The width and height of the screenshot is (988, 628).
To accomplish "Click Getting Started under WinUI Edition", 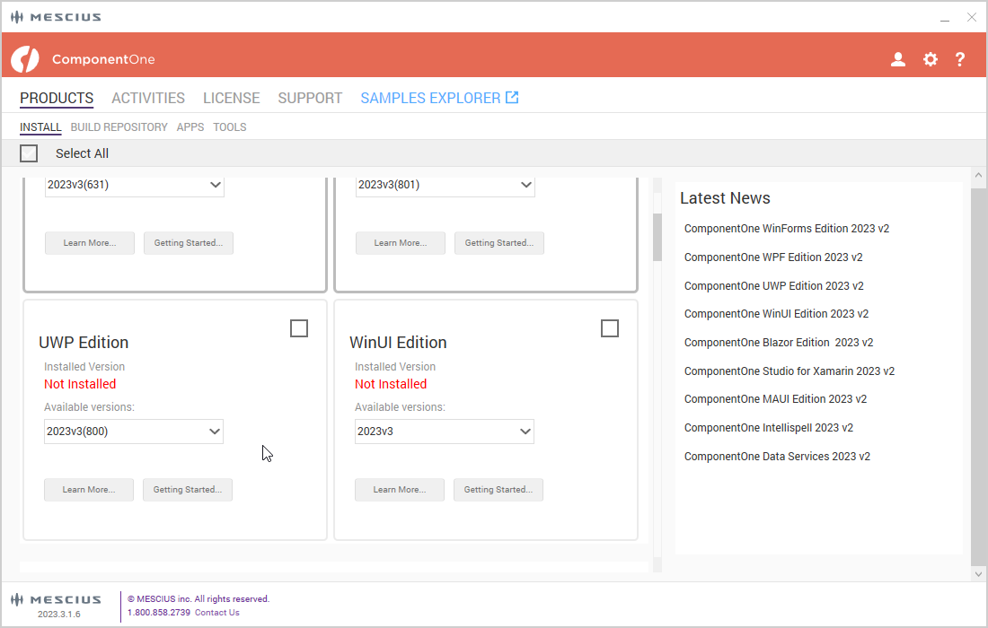I will (x=498, y=490).
